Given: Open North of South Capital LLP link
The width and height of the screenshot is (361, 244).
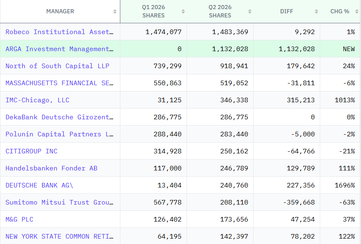Looking at the screenshot, I should click(x=57, y=66).
